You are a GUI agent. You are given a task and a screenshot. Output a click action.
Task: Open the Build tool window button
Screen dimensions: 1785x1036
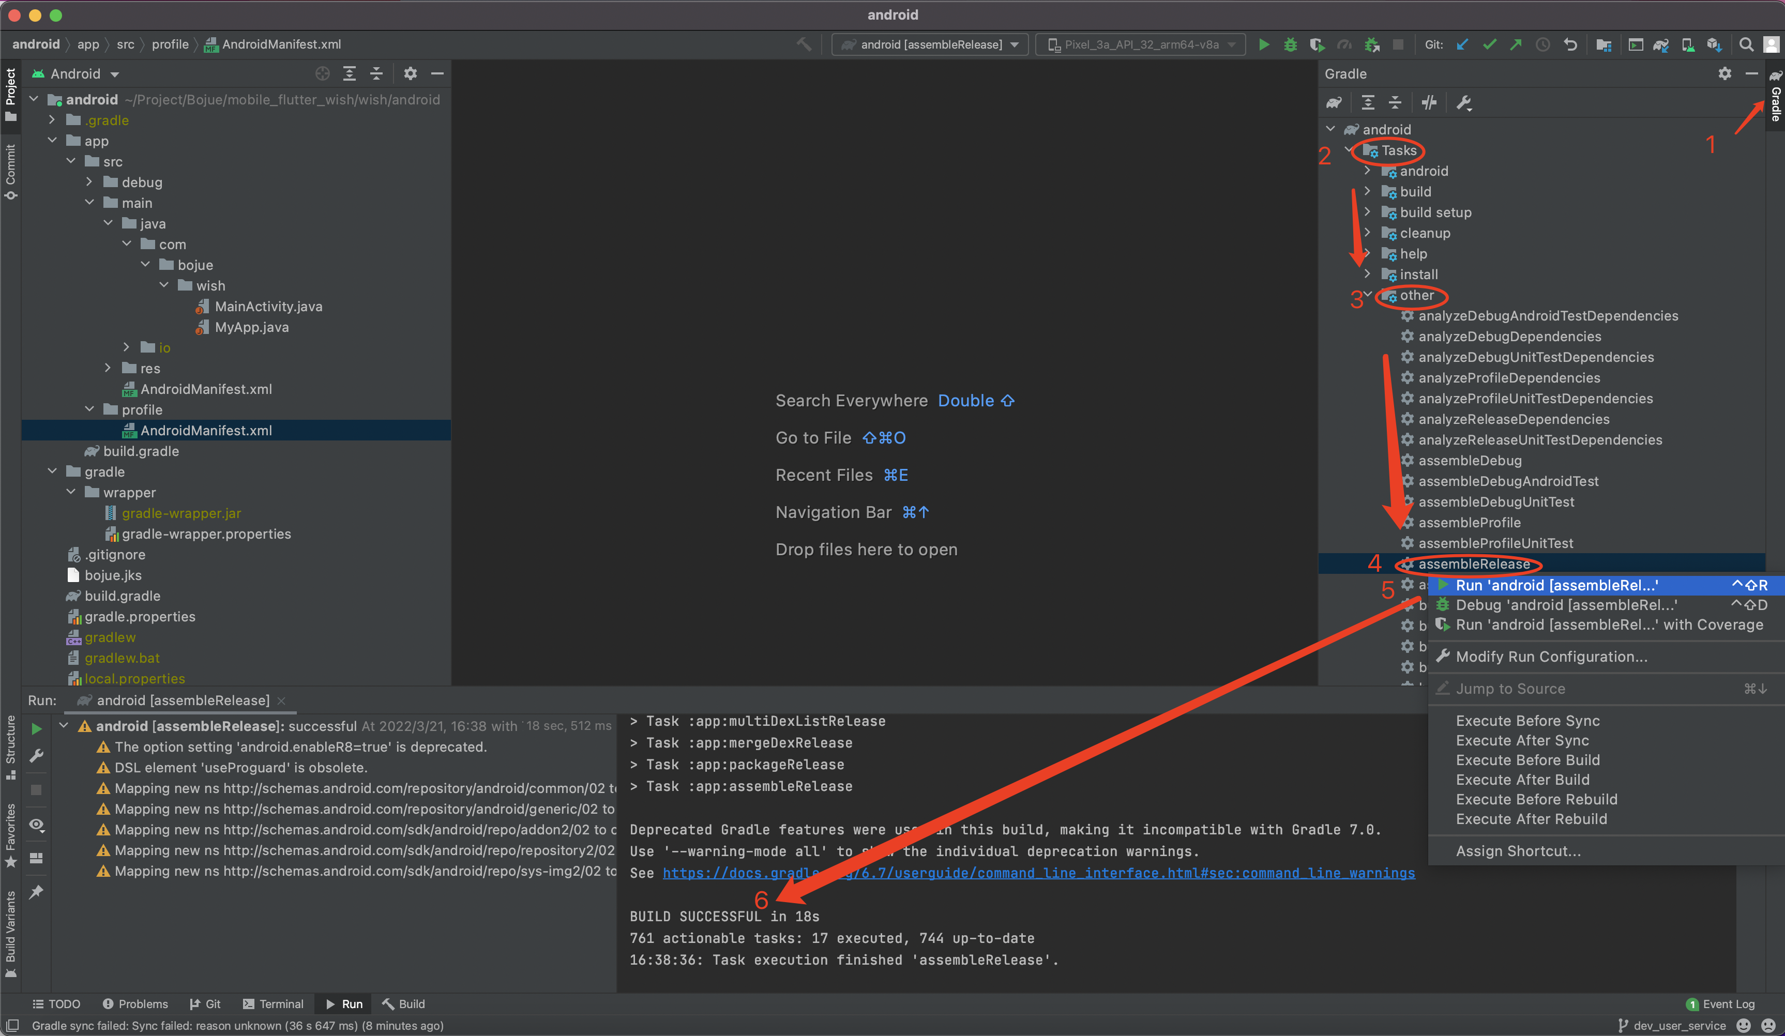pos(404,1004)
